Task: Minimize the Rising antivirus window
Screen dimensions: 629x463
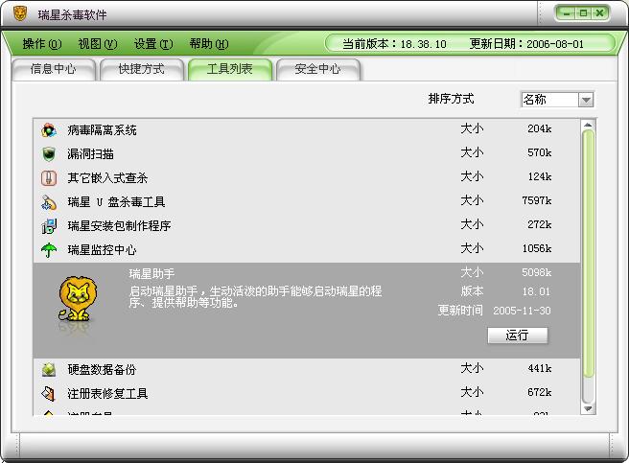Action: [567, 13]
